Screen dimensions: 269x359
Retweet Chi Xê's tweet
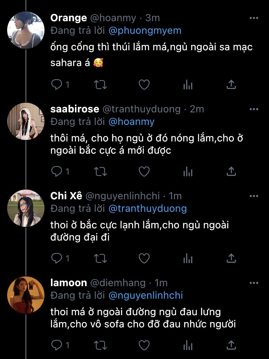[100, 259]
